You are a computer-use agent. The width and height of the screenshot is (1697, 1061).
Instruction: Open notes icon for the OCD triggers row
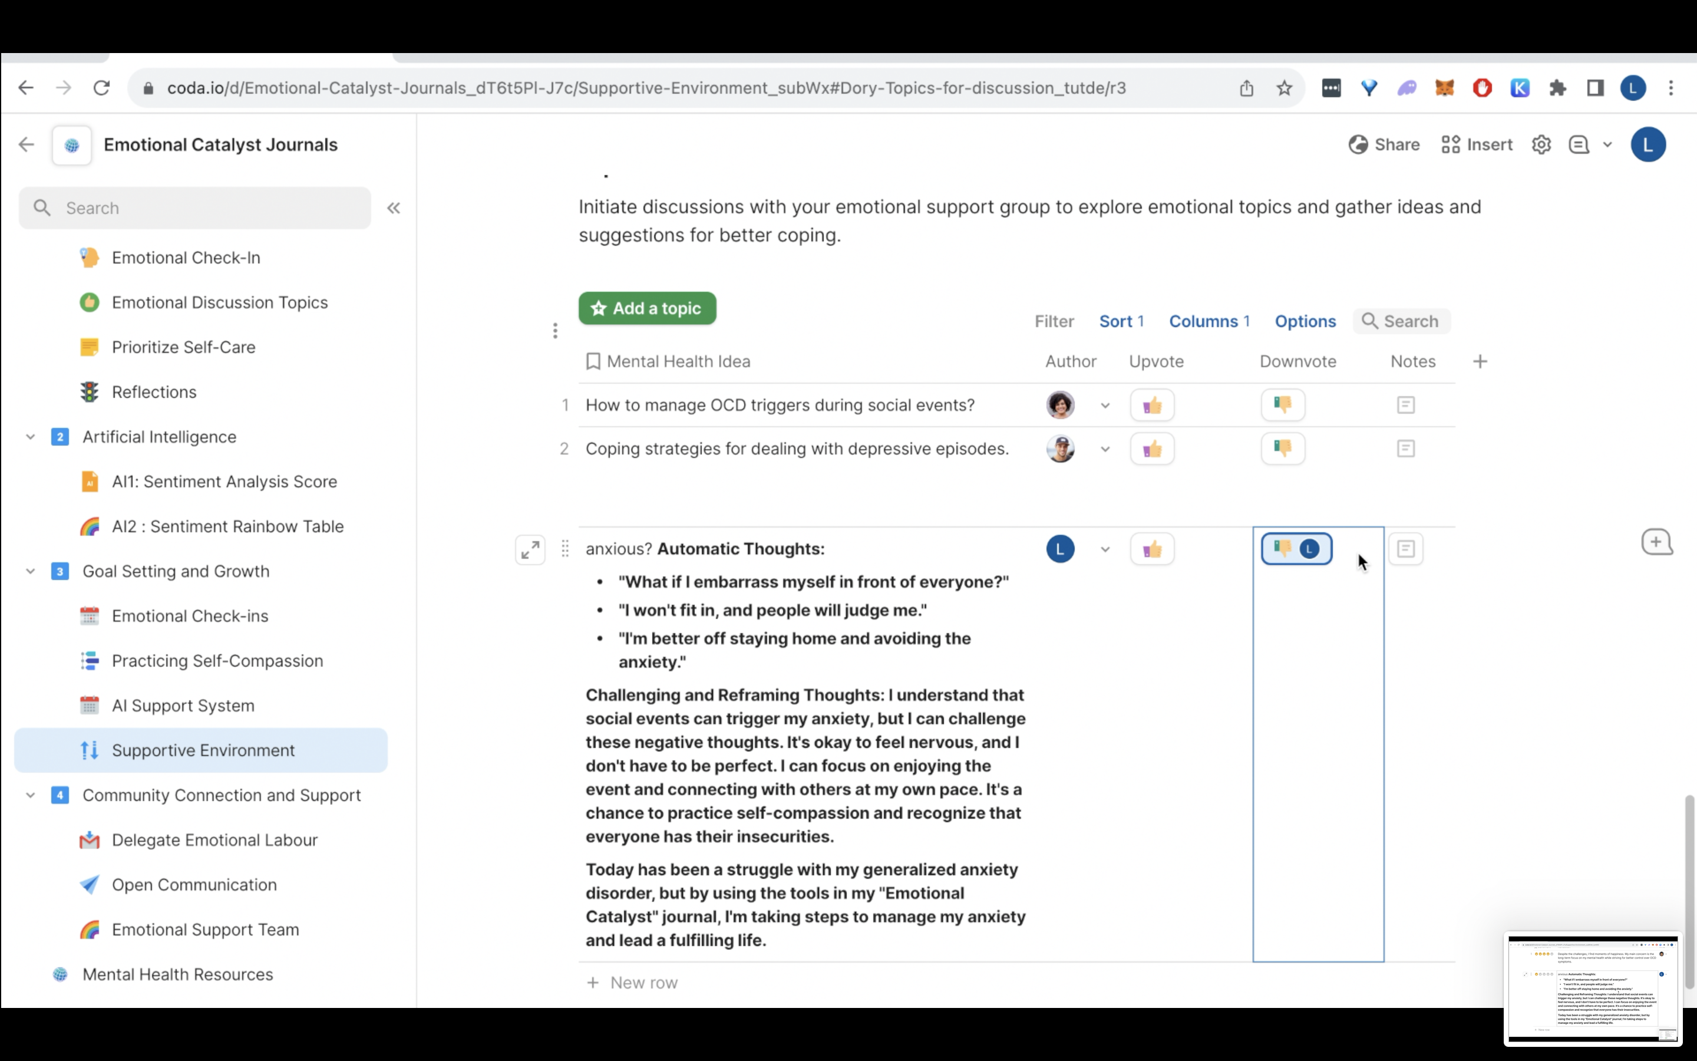(1405, 405)
